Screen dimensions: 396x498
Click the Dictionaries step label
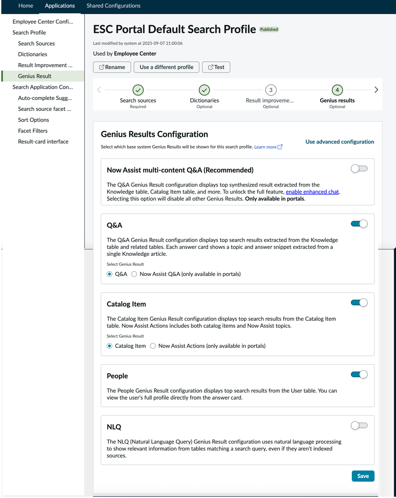click(x=204, y=100)
